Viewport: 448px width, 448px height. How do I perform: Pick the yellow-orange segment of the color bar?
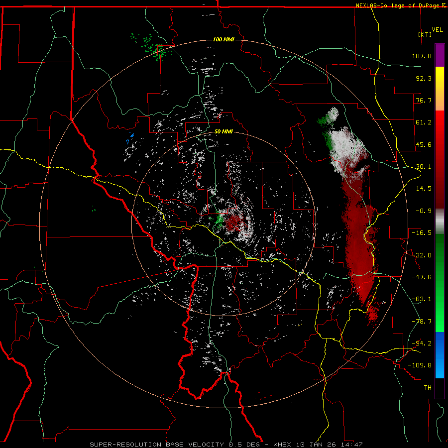coord(440,89)
